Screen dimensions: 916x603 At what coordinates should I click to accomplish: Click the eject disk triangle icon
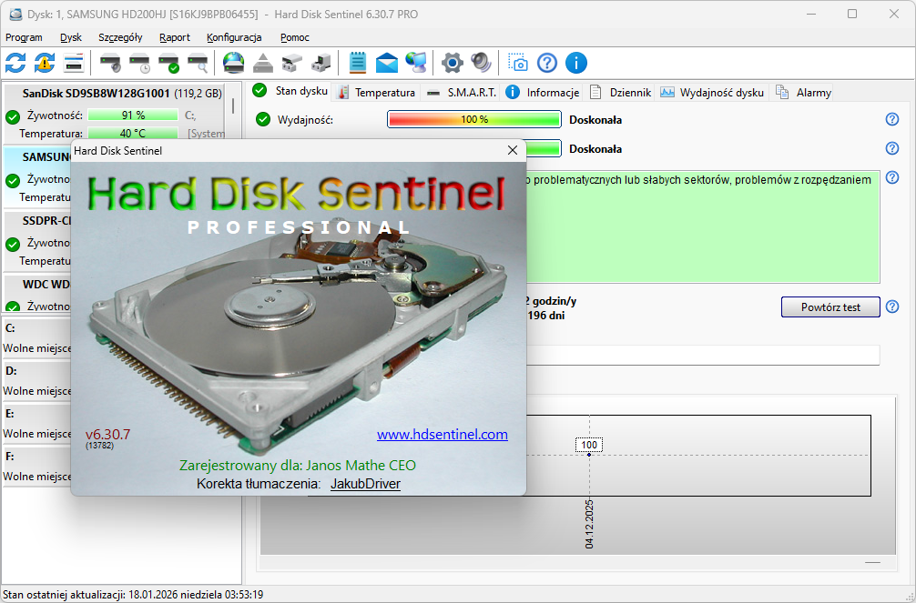[x=263, y=63]
